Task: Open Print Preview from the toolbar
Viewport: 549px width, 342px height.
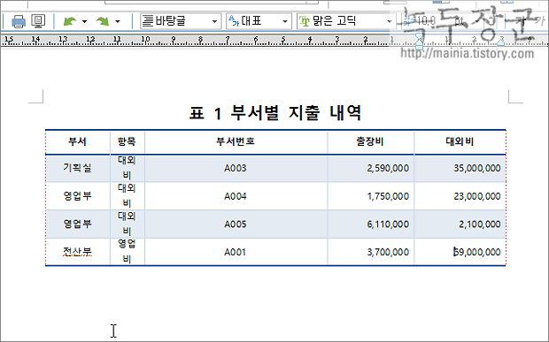Action: tap(38, 21)
